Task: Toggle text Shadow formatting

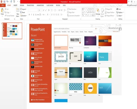Action: click(36, 14)
